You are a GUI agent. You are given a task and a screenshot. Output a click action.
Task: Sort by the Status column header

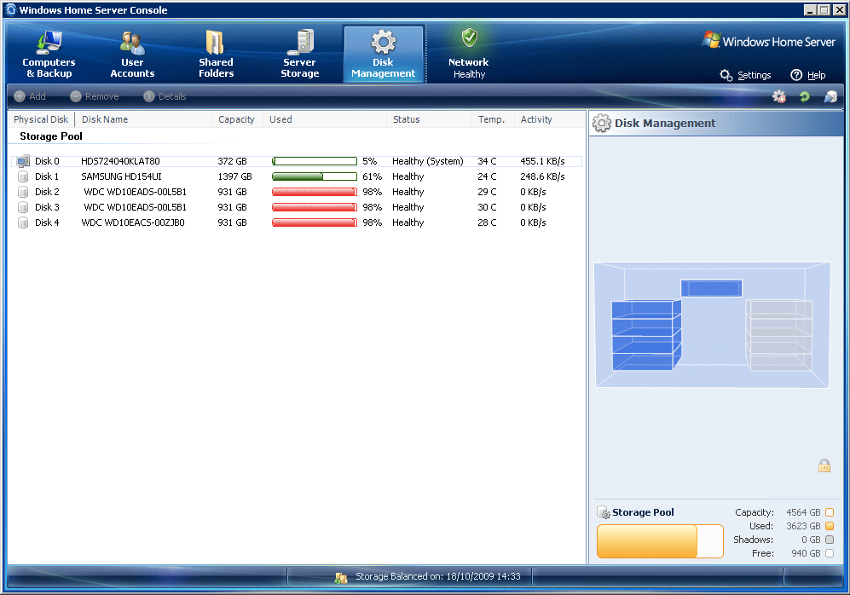407,119
